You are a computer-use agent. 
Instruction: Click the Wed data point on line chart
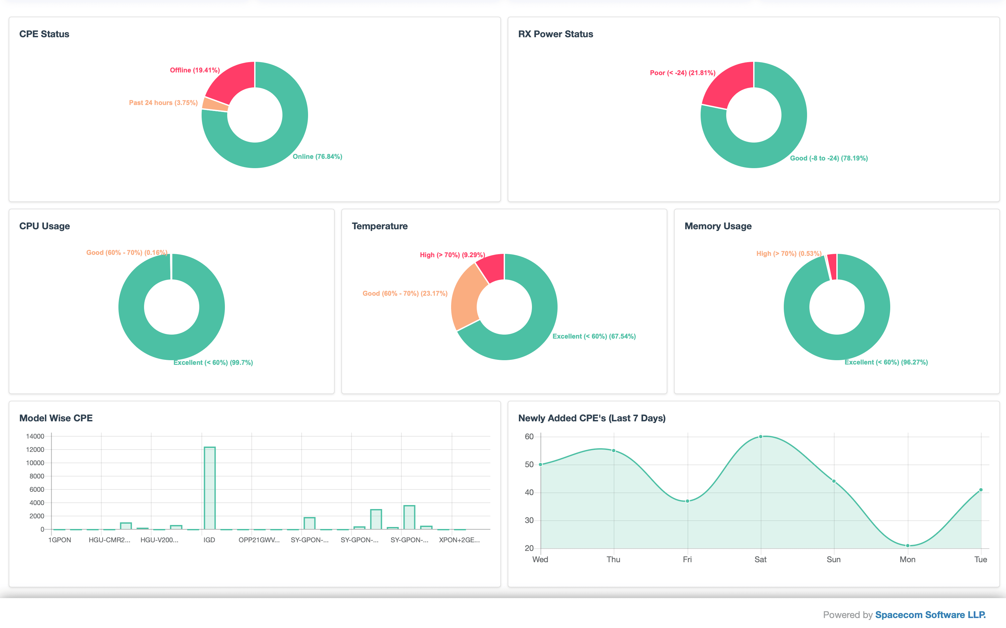pos(540,465)
